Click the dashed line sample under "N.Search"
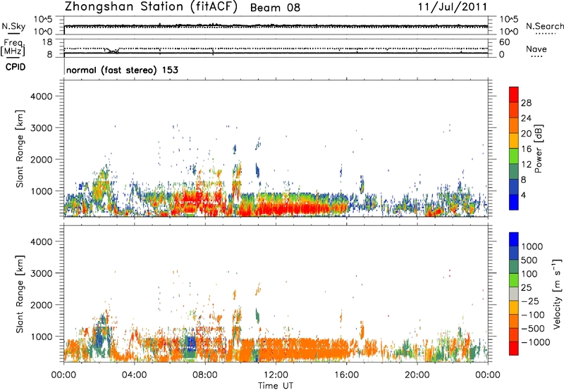Screen dimensions: 564x390 [546, 34]
